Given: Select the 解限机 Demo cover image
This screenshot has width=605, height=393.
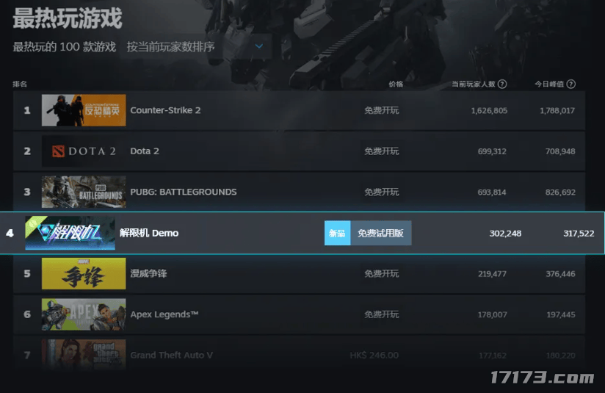Looking at the screenshot, I should point(70,233).
